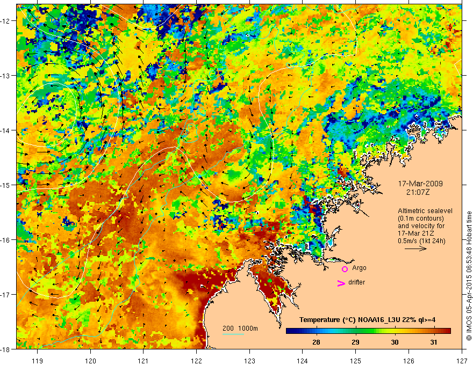Click longitude axis label 123
Image resolution: width=473 pixels, height=365 pixels.
[x=249, y=361]
